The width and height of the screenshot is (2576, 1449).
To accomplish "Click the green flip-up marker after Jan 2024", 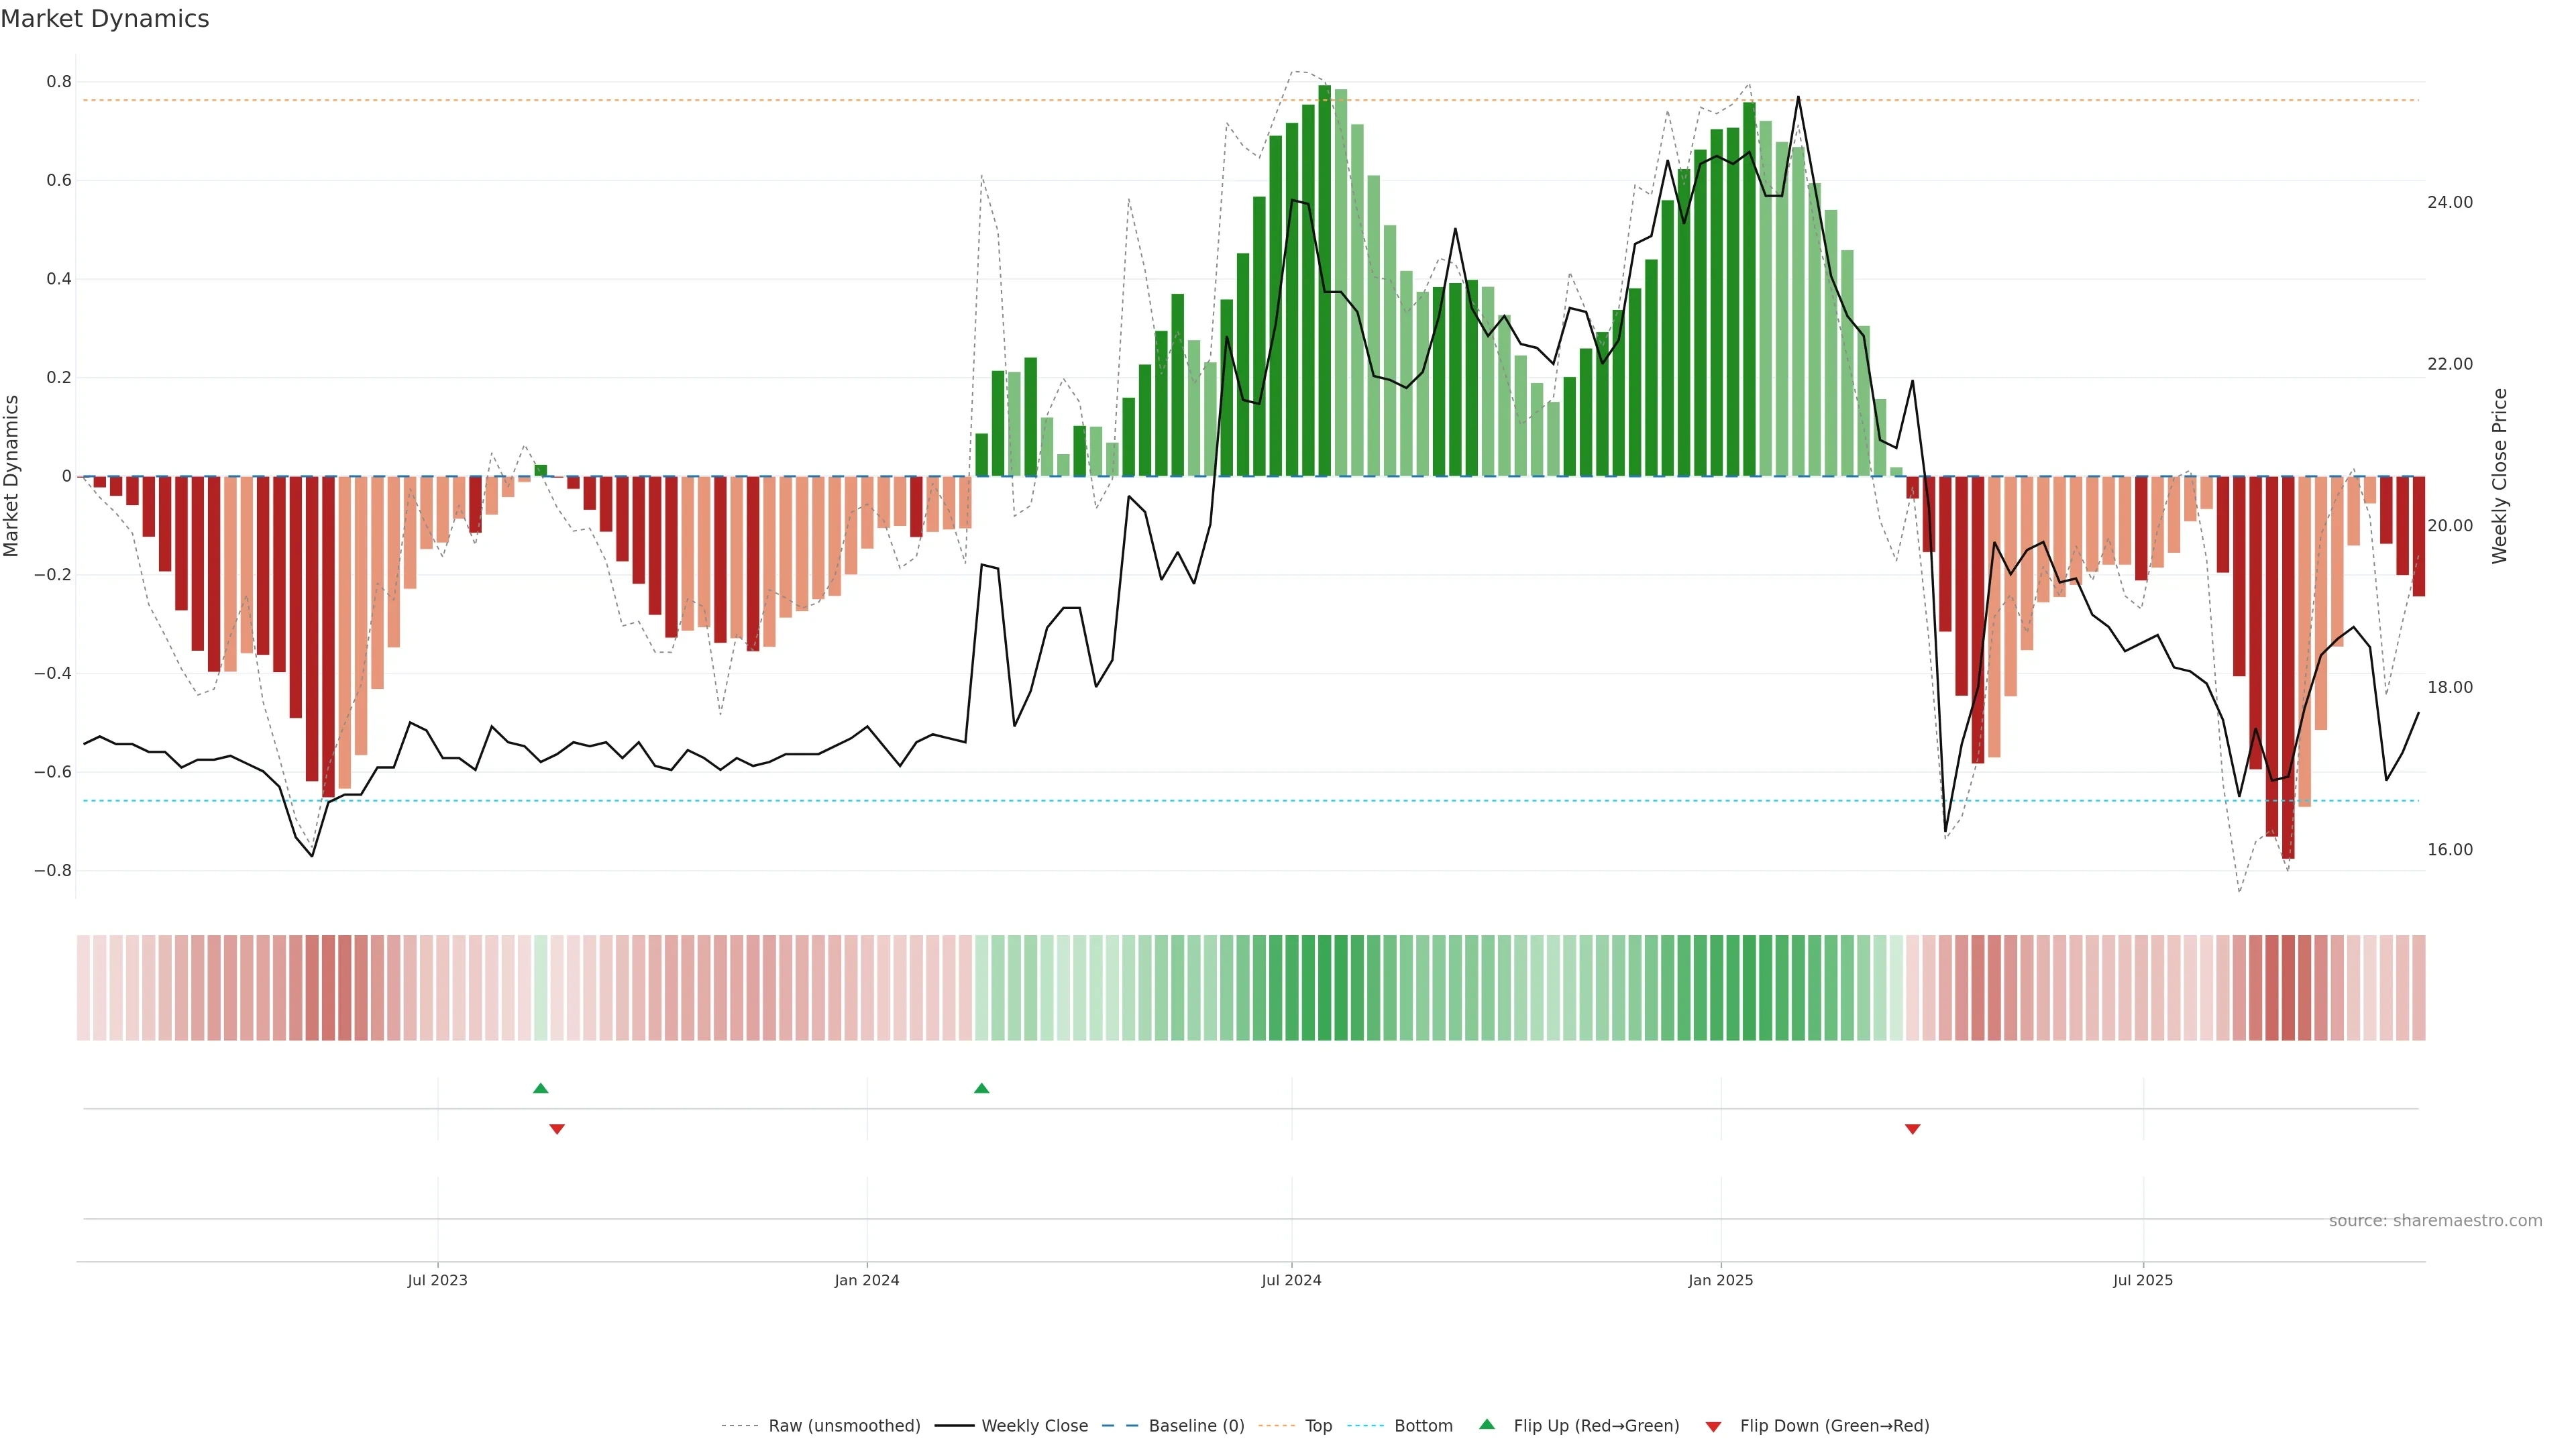I will [x=981, y=1088].
